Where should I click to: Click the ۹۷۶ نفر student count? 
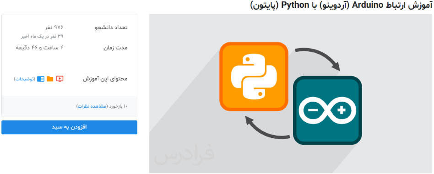(54, 27)
